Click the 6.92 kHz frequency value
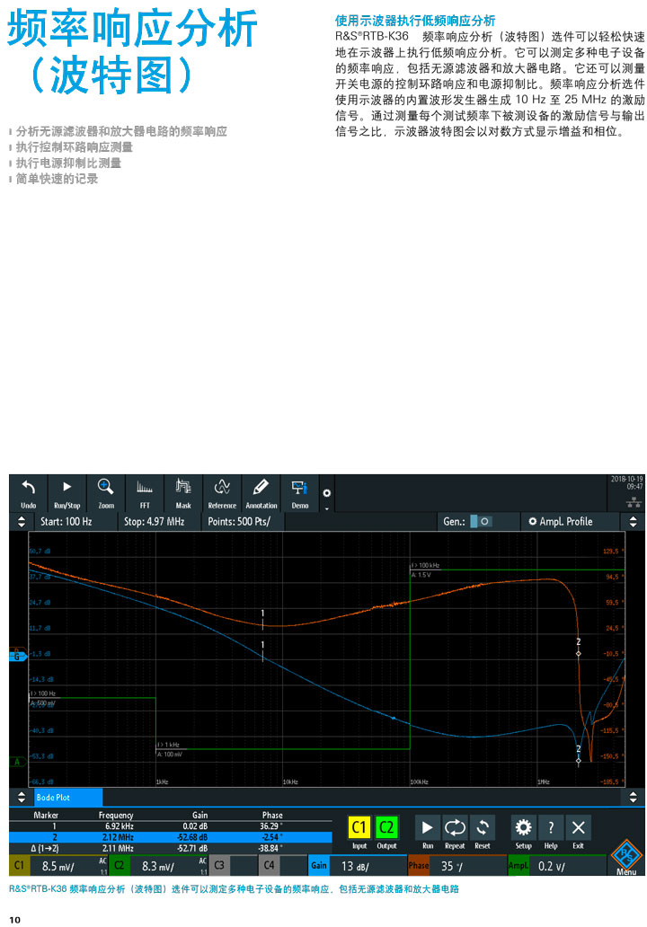The width and height of the screenshot is (647, 927). (x=120, y=826)
